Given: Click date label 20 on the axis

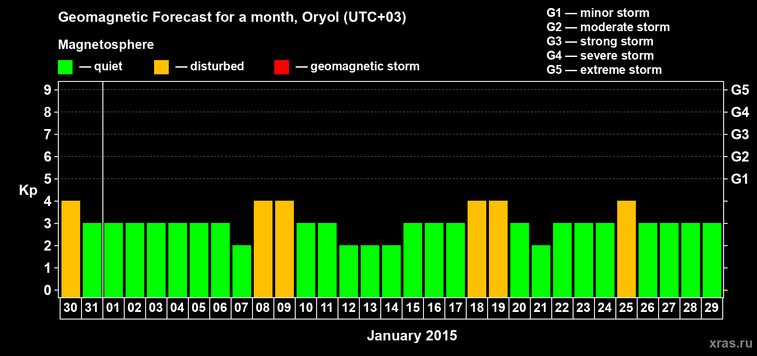Looking at the screenshot, I should pos(519,307).
